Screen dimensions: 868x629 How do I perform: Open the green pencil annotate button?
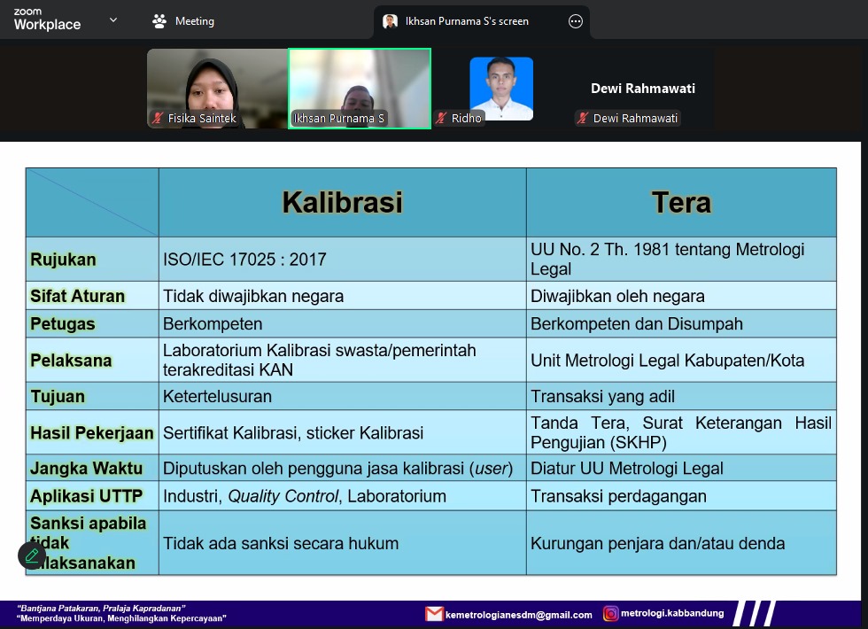[x=32, y=555]
